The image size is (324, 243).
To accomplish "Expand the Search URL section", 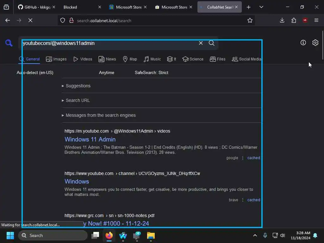I will tap(76, 100).
